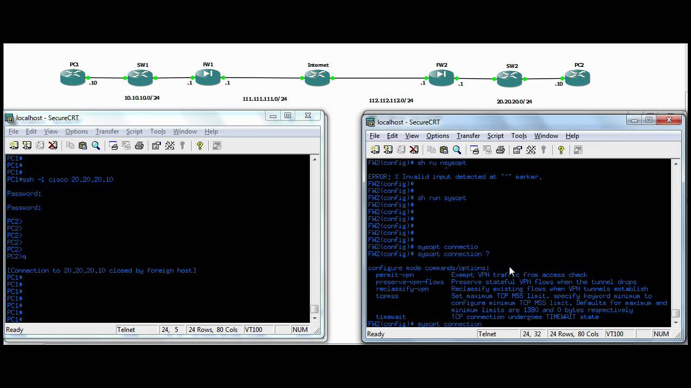Click Paste icon in left SecureCRT toolbar
691x388 pixels.
coord(83,145)
